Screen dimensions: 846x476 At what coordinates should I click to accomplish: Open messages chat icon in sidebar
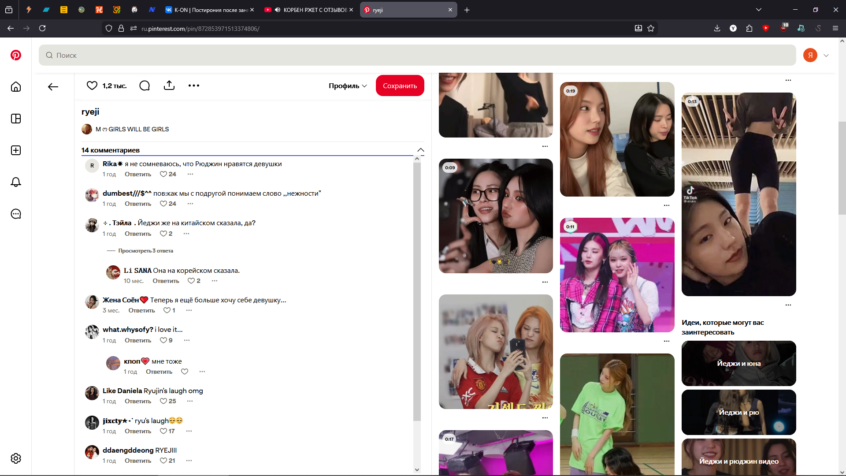[x=16, y=214]
